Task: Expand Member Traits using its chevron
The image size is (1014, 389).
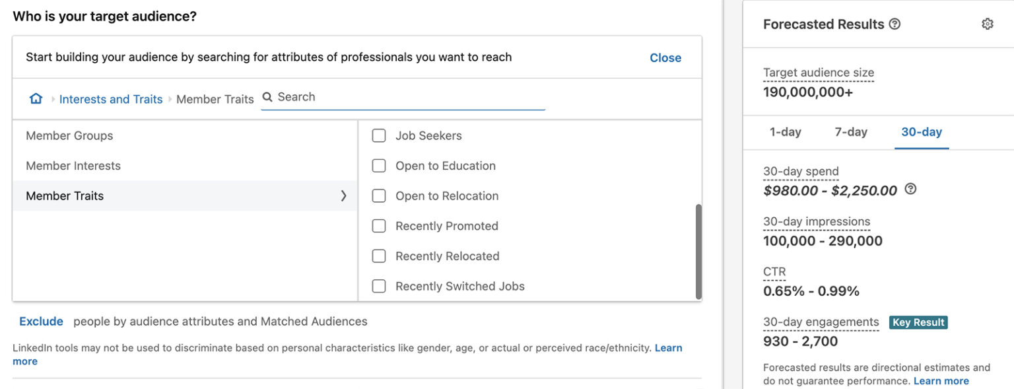Action: (x=343, y=195)
